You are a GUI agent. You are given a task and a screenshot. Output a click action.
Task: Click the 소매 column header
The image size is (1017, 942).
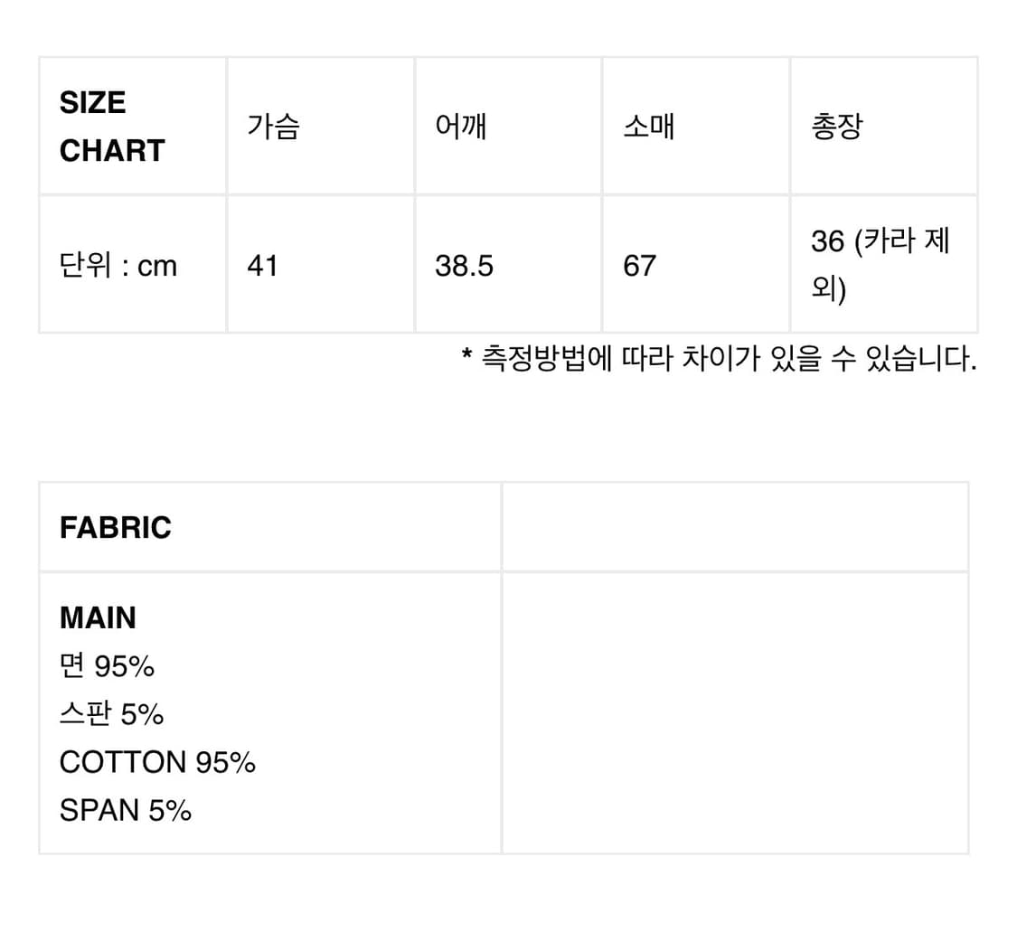click(x=649, y=127)
